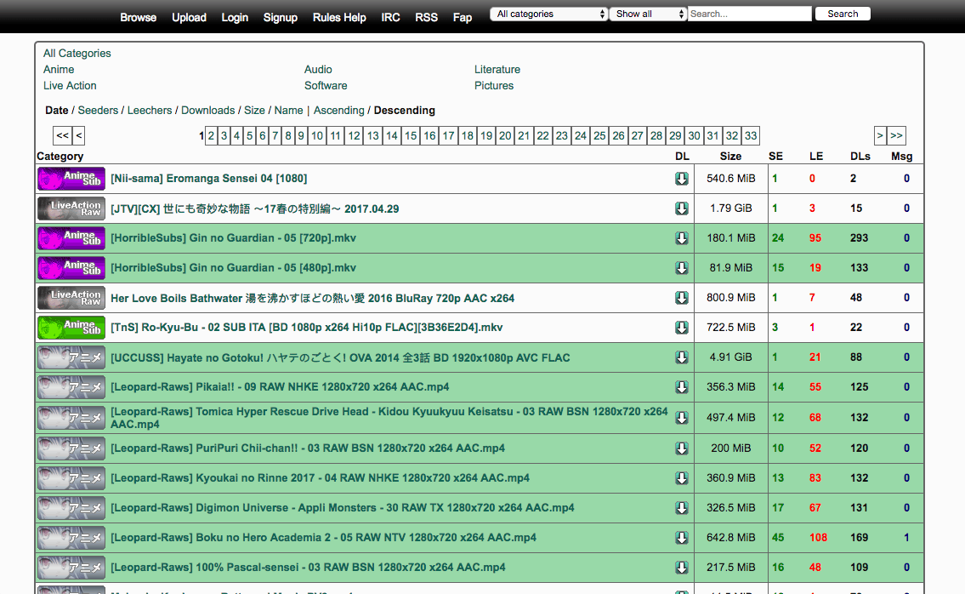Open the Literature category link
Image resolution: width=965 pixels, height=594 pixels.
coord(497,69)
